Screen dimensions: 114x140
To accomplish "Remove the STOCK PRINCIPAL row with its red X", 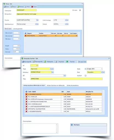I will click(x=25, y=36).
